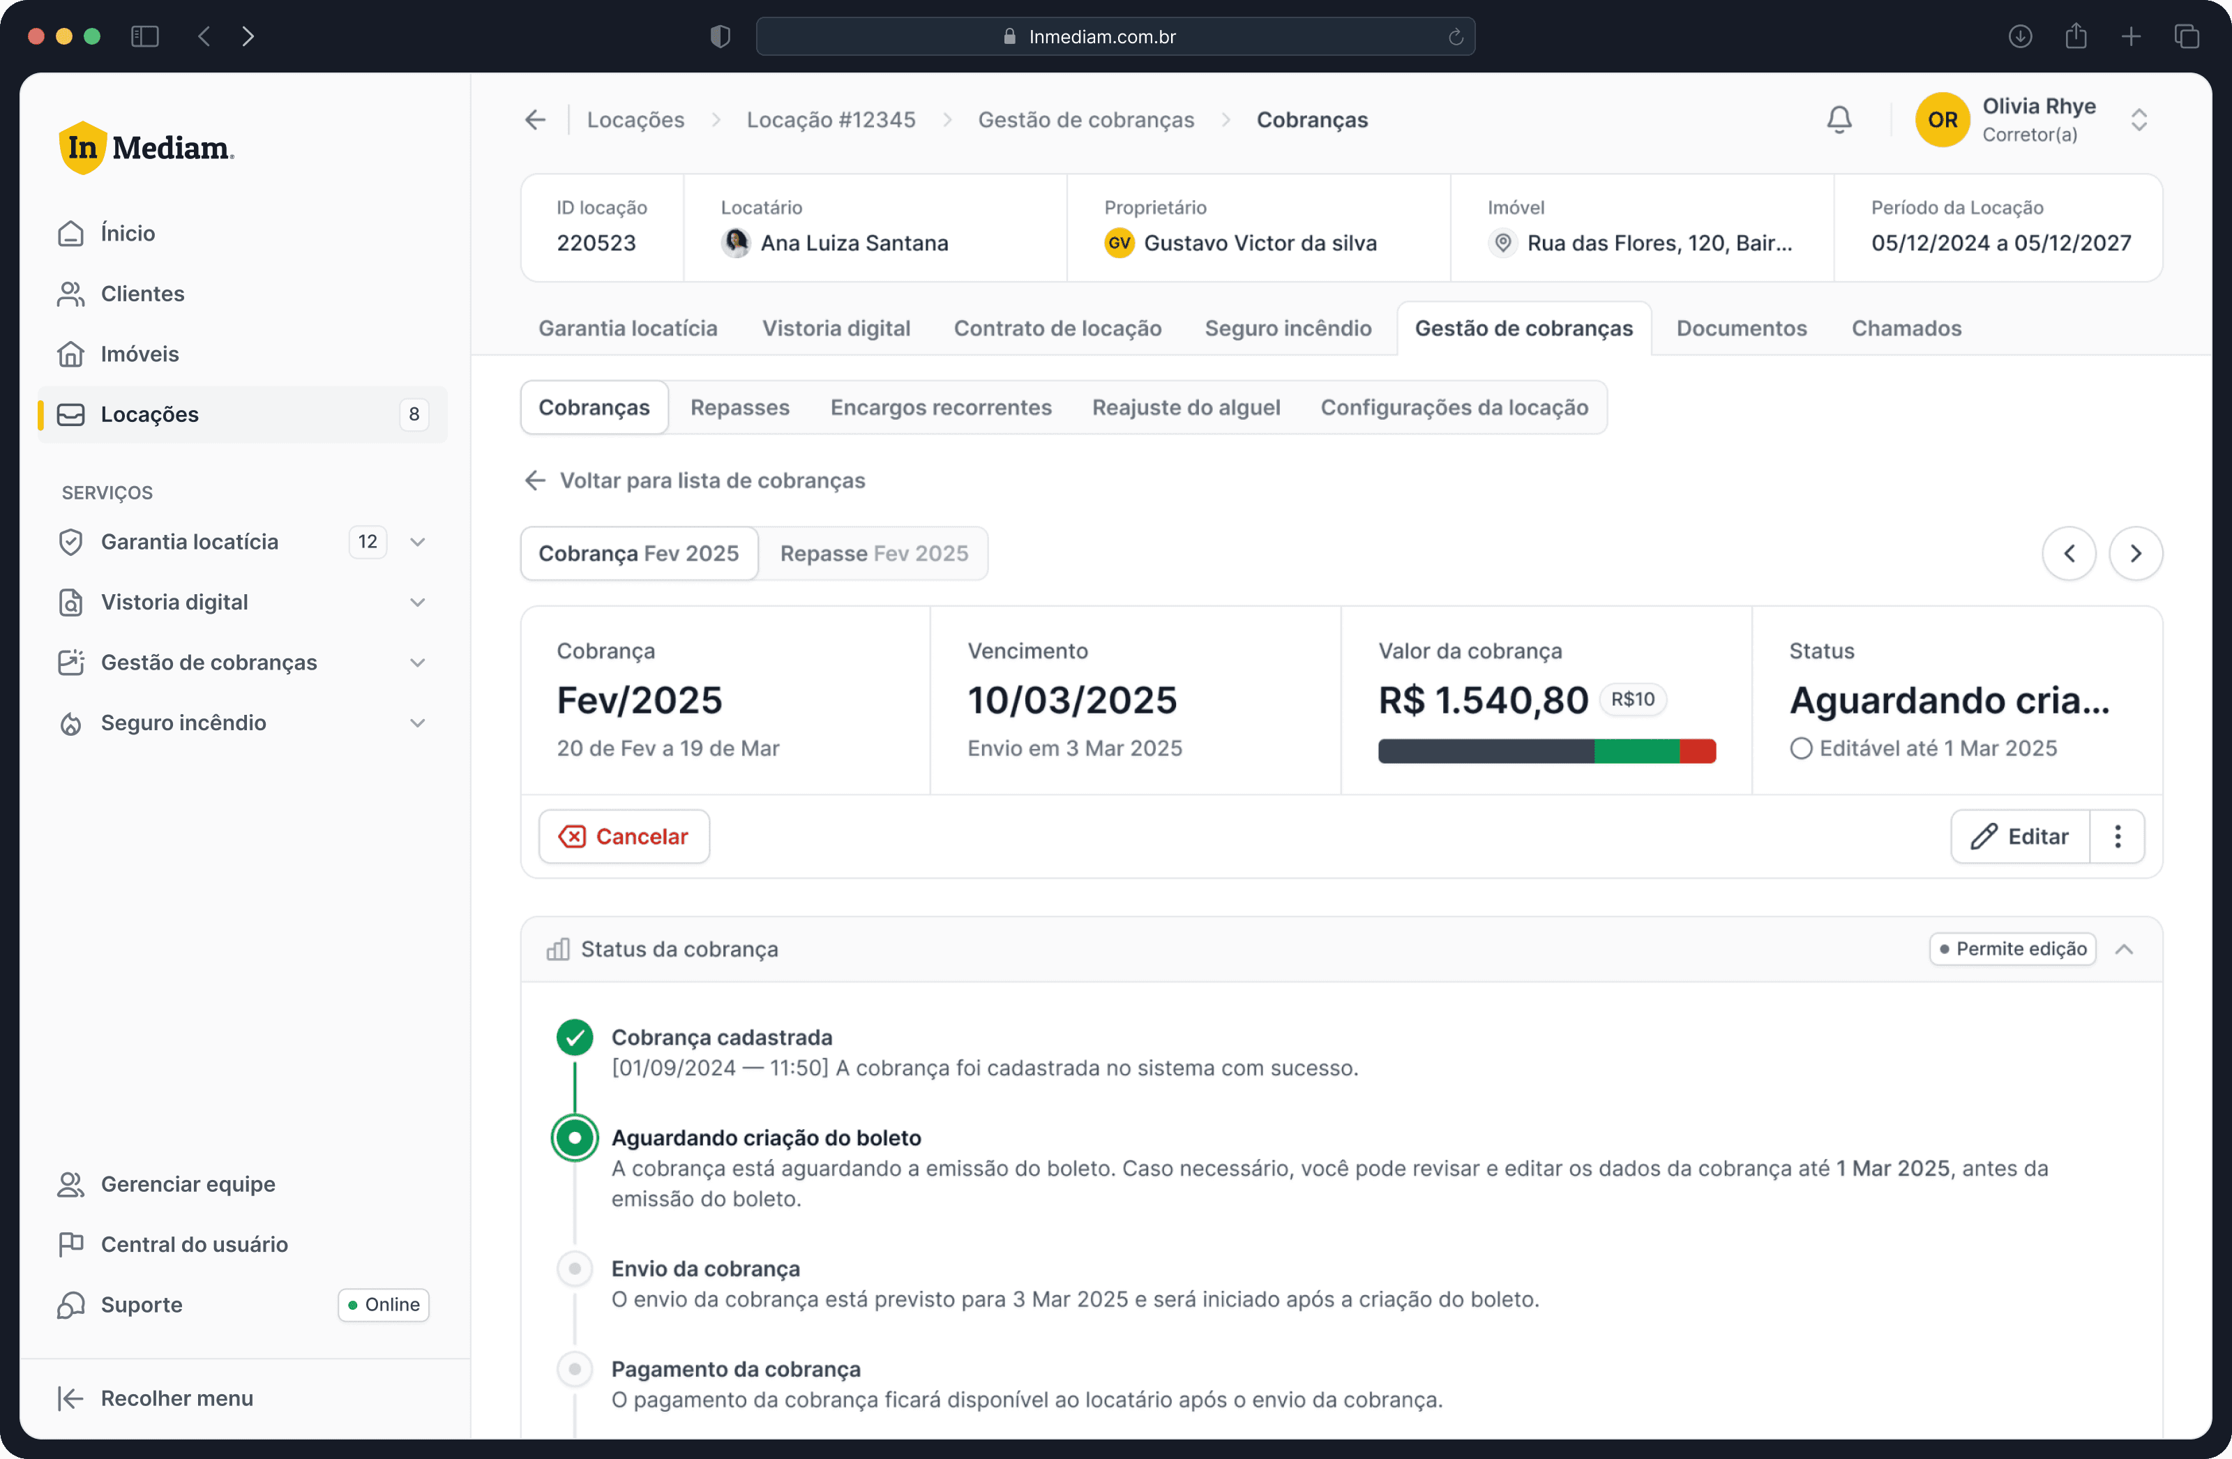Click the notifications bell icon
Viewport: 2232px width, 1459px height.
[1839, 120]
